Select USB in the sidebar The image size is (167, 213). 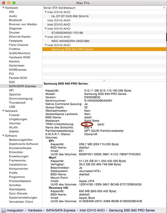pyautogui.click(x=12, y=107)
